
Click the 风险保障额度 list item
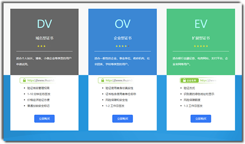tap(192, 100)
